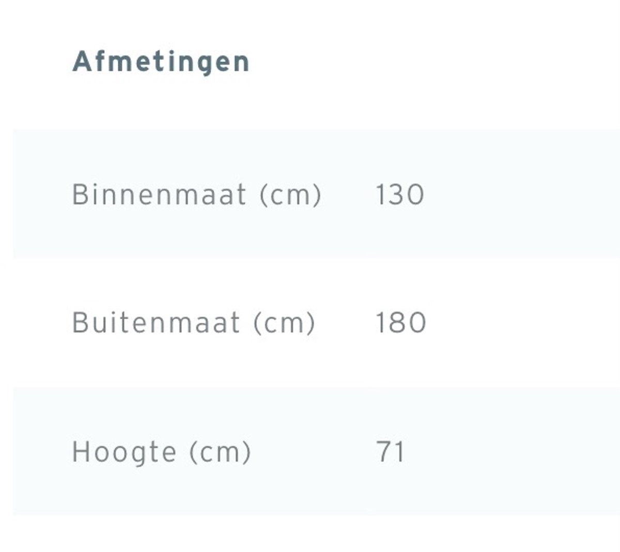Click the Buitenmaat value 180
620x552 pixels.
click(x=401, y=323)
